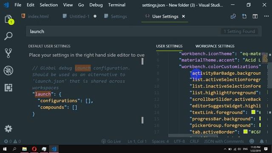Open the Debug view icon
The image size is (272, 153).
(x=8, y=71)
